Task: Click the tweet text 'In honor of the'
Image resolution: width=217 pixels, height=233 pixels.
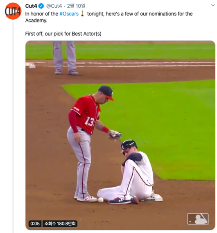Action: tap(42, 14)
